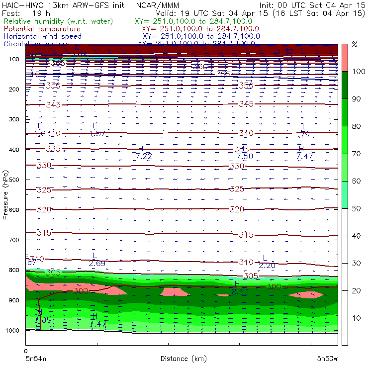
Task: Click the "%" unit label above the colorbar
Action: [x=355, y=44]
